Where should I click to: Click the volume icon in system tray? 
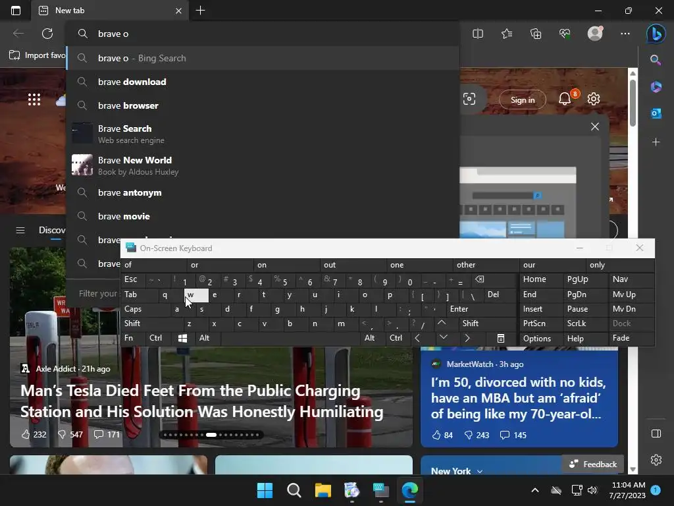(x=592, y=490)
